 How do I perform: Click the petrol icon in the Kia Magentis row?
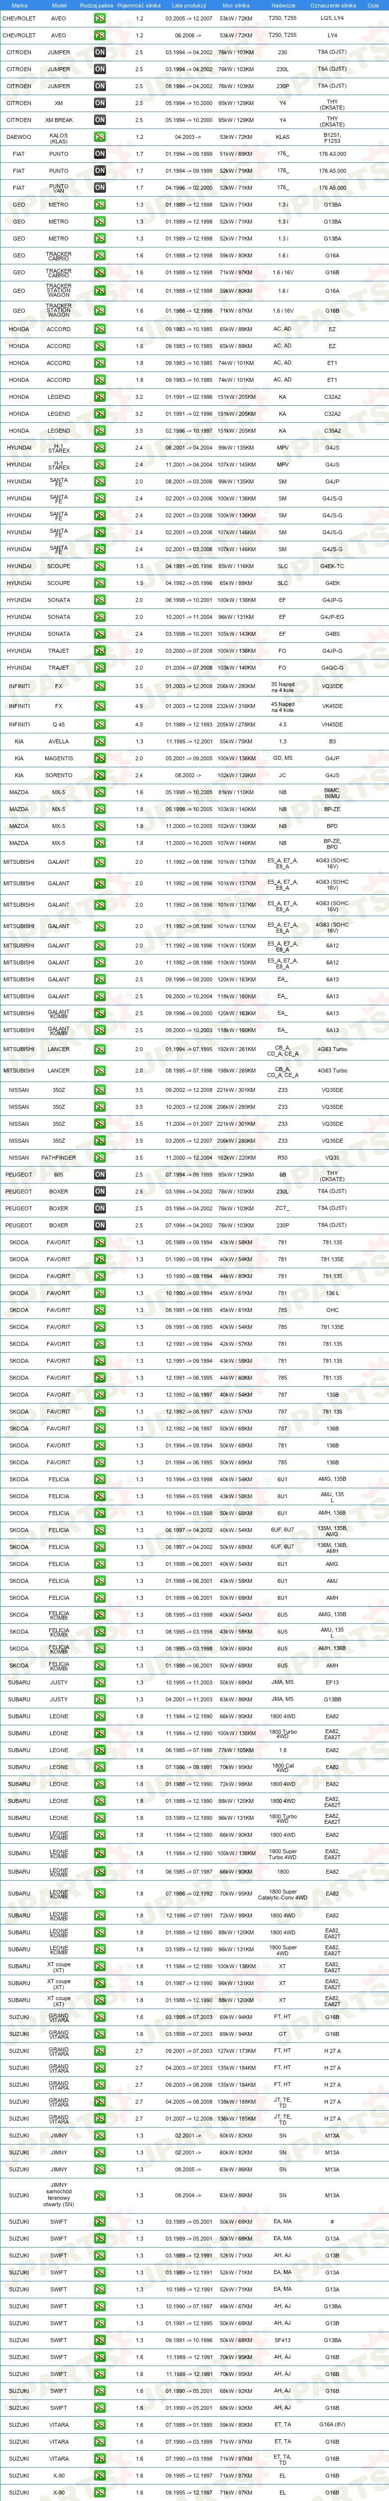100,758
